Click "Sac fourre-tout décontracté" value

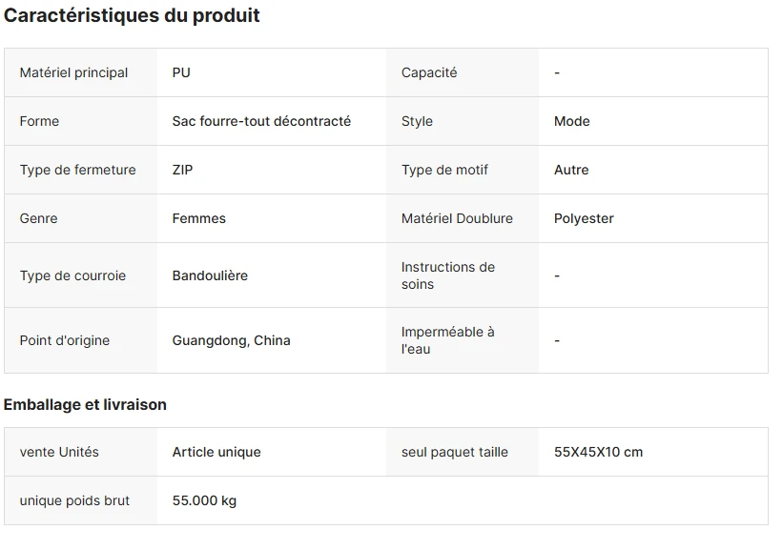[261, 121]
